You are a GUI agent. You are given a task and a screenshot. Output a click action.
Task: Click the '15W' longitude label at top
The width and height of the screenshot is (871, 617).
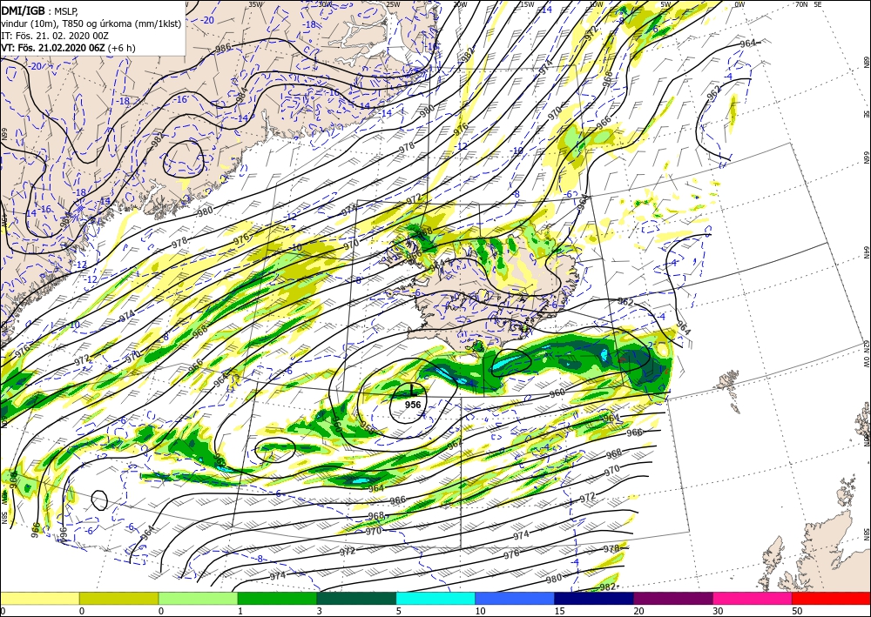tap(527, 4)
